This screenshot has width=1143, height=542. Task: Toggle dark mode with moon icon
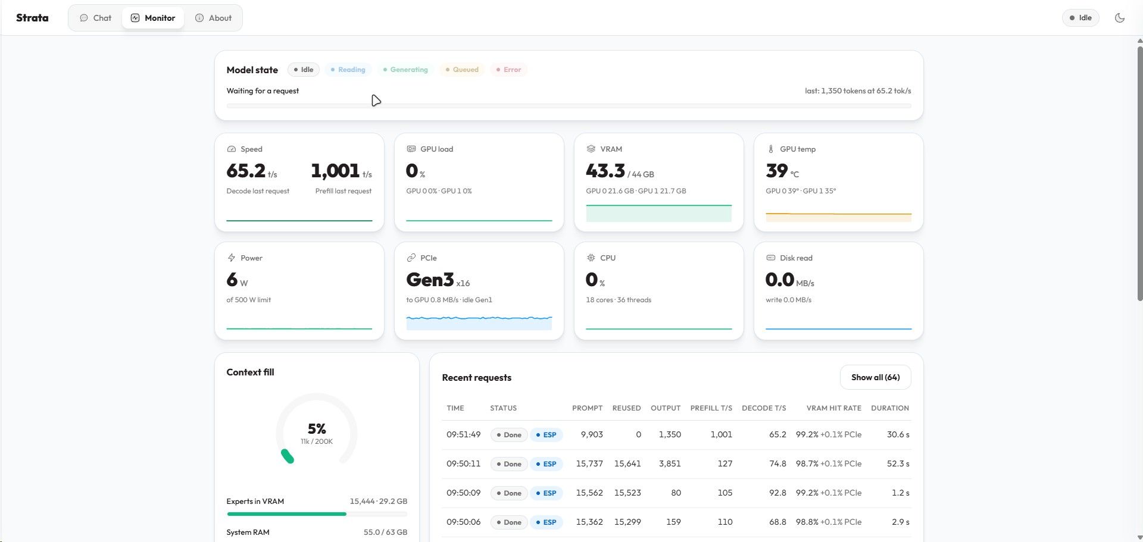[1119, 18]
